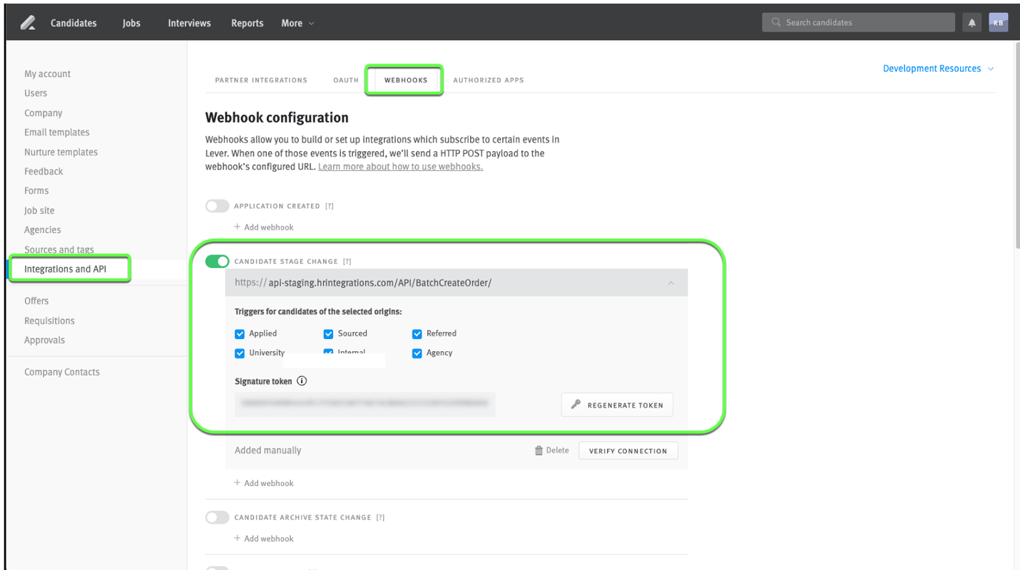The image size is (1020, 570).
Task: Click the Signature token info icon
Action: pyautogui.click(x=301, y=380)
